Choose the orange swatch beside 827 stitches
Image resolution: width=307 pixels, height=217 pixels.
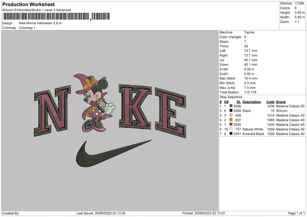(x=231, y=120)
